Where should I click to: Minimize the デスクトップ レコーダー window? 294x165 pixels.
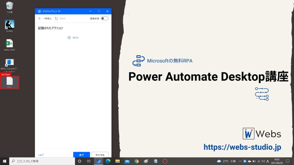[x=90, y=11]
